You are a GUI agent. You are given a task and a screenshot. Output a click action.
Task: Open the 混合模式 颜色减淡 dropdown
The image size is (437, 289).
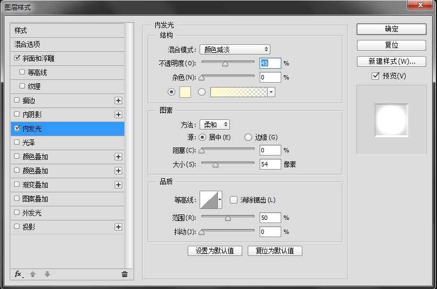pyautogui.click(x=235, y=50)
